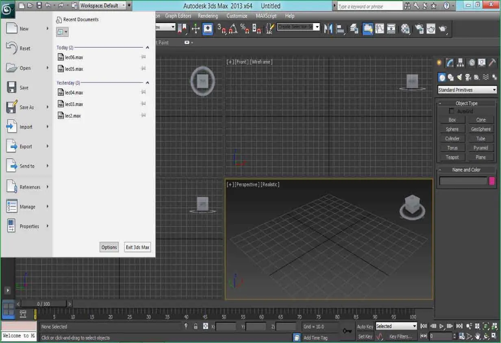The height and width of the screenshot is (343, 501).
Task: Open the Material Editor icon
Action: (x=405, y=28)
